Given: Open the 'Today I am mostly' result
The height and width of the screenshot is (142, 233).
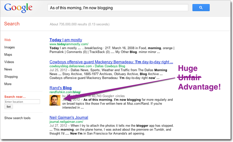Looking at the screenshot, I should tap(66, 40).
